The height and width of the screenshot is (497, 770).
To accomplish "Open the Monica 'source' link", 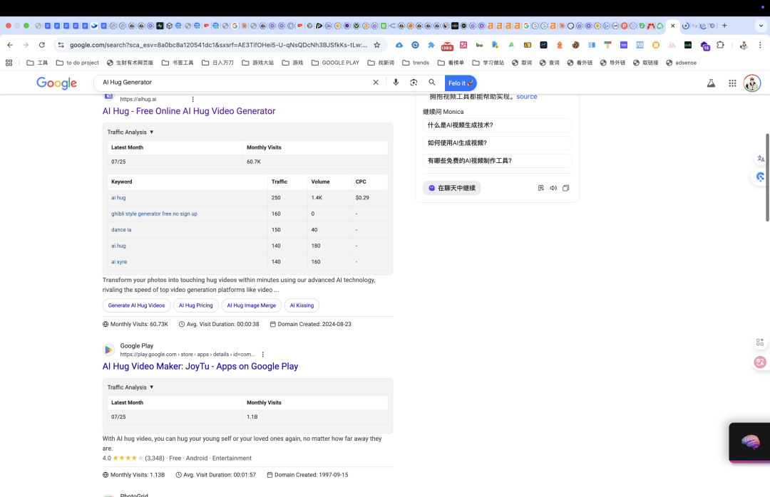I will [526, 97].
